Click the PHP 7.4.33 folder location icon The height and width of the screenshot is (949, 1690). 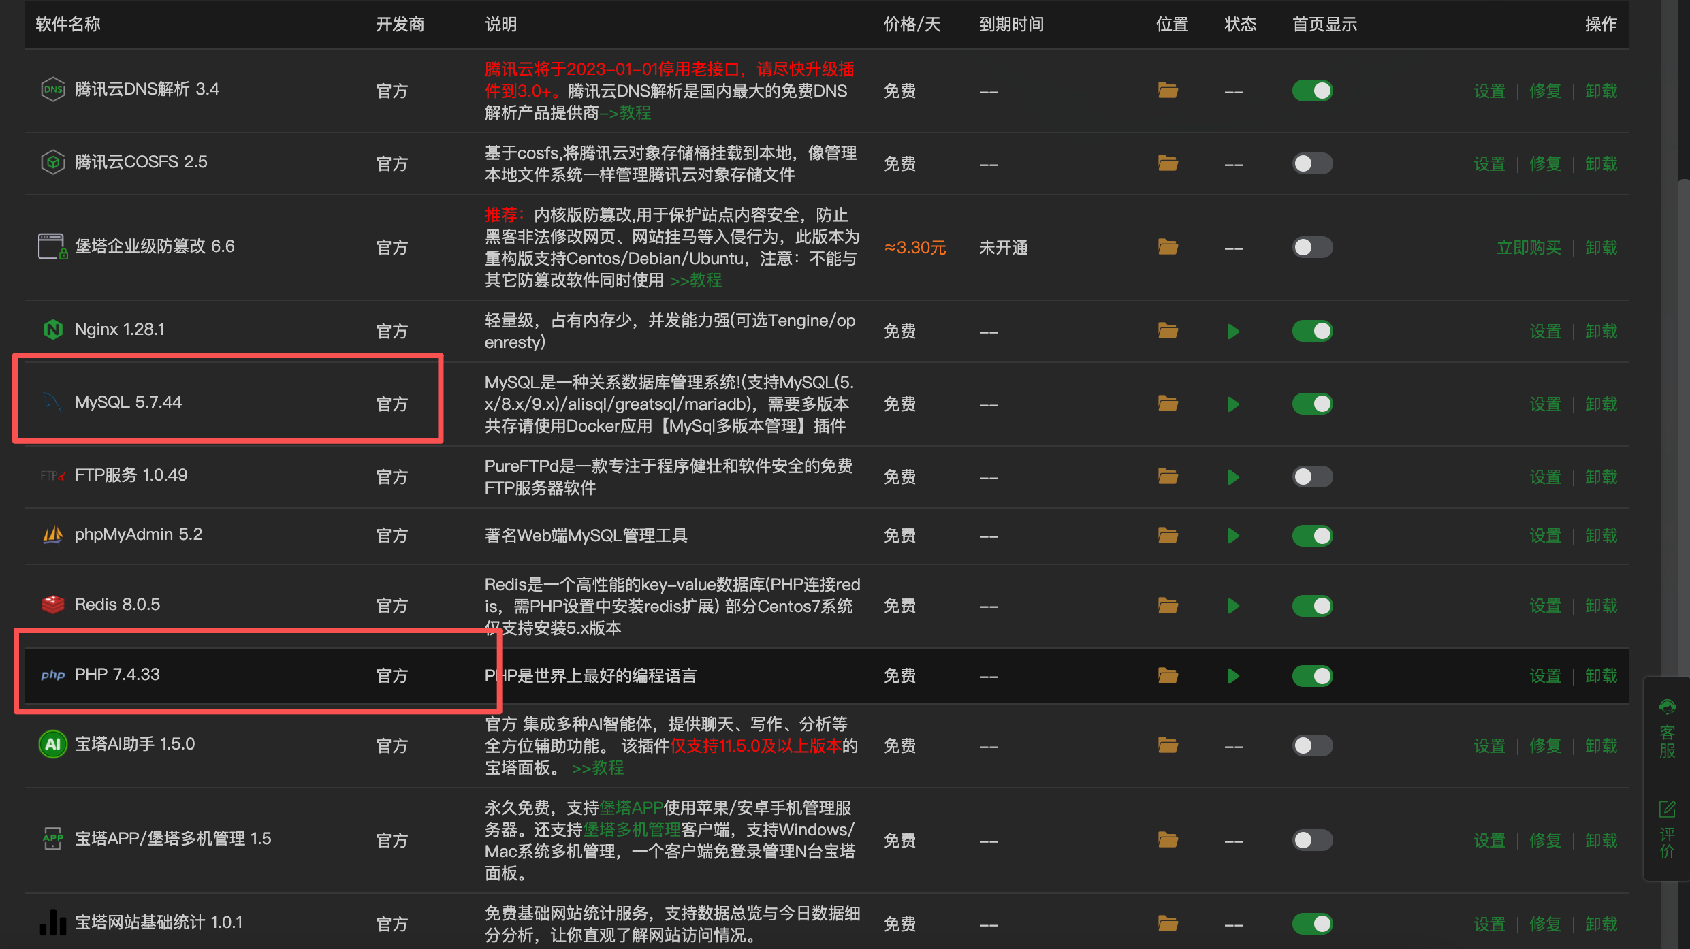[1168, 675]
